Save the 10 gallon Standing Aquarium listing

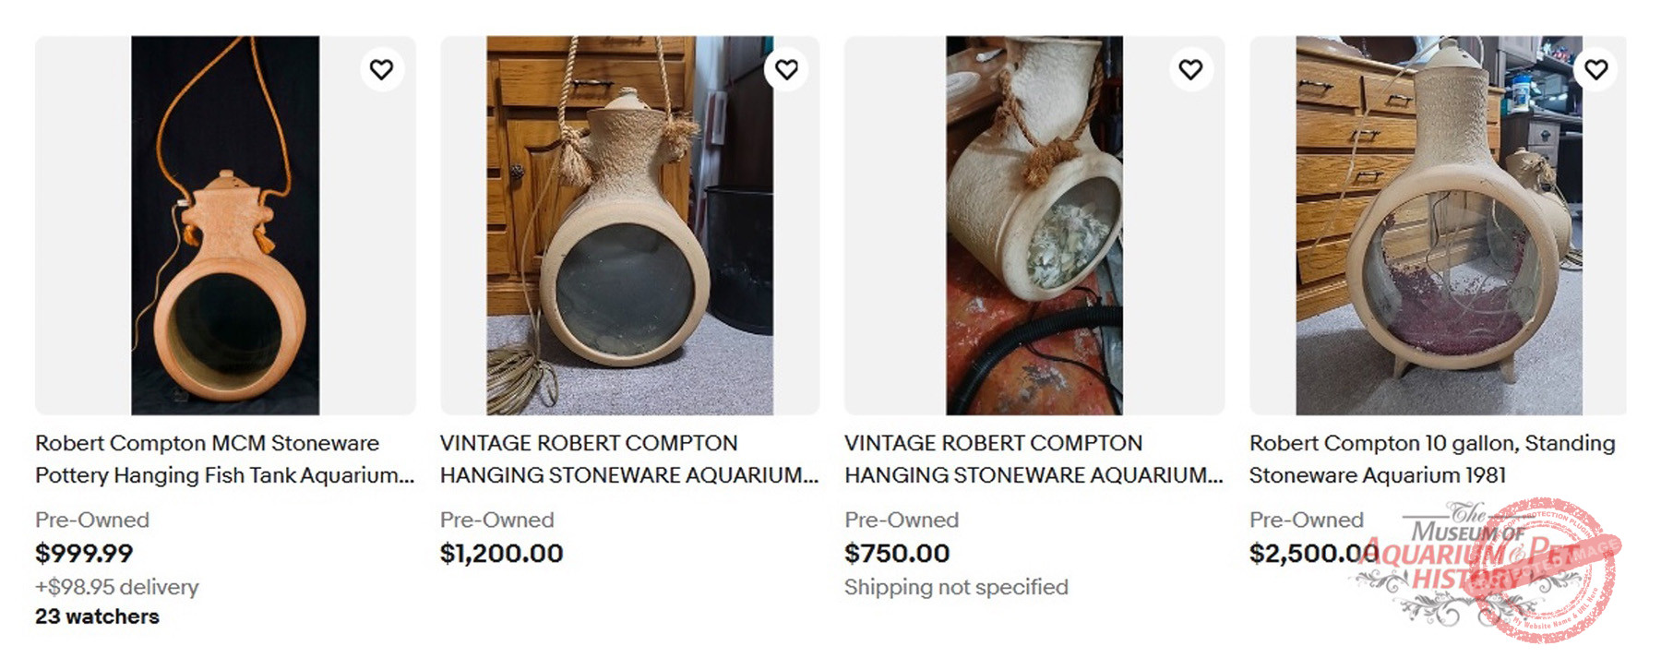[x=1595, y=69]
